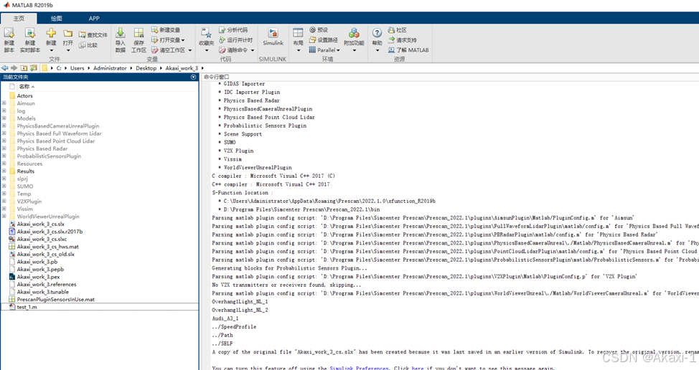Go back using the left arrow
The height and width of the screenshot is (370, 699).
[x=5, y=68]
